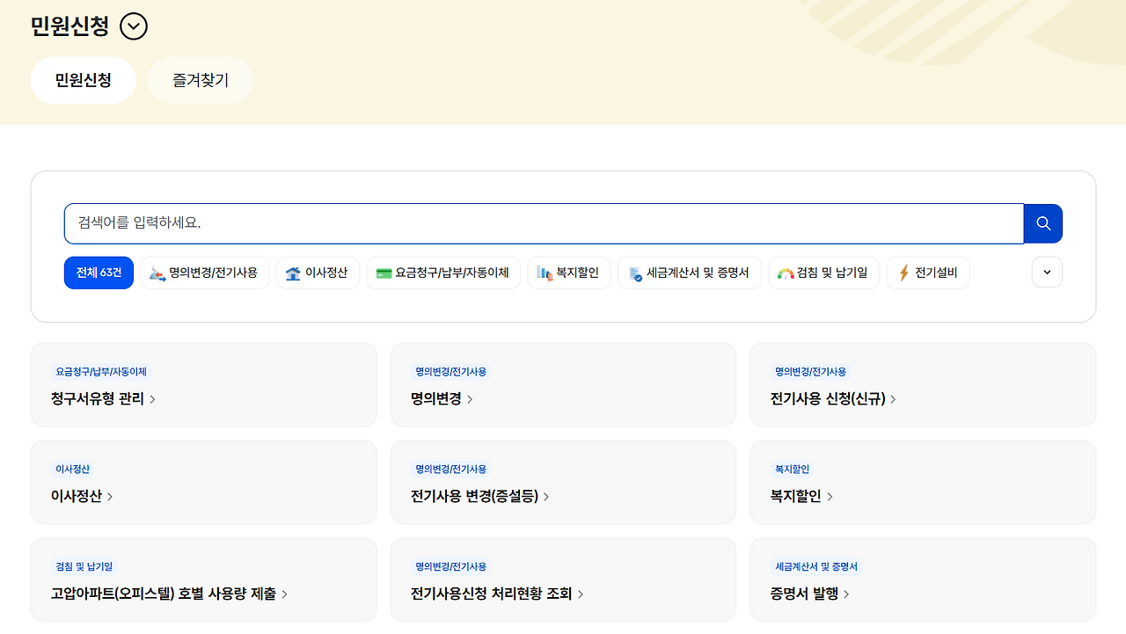Click the 검침 및 납기일 tag on 고압아파트 card
The height and width of the screenshot is (634, 1126).
(x=84, y=567)
